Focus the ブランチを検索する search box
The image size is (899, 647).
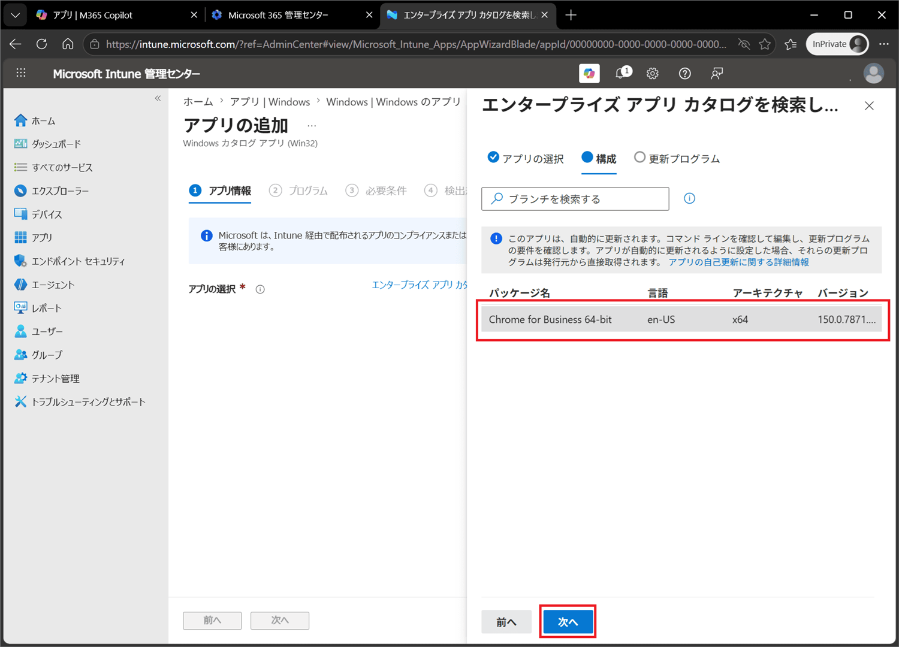pos(575,199)
